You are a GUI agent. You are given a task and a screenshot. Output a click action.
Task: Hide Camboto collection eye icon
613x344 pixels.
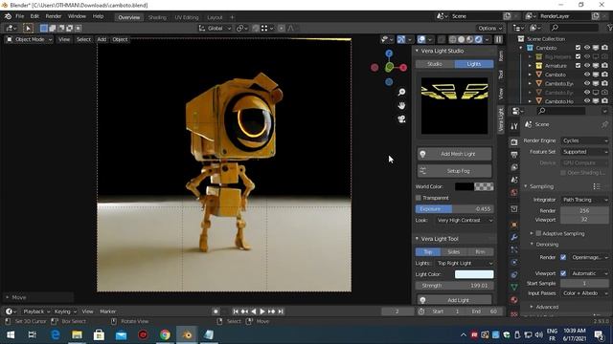[x=587, y=48]
